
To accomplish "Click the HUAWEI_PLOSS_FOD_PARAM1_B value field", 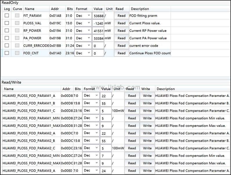I will click(x=106, y=103).
